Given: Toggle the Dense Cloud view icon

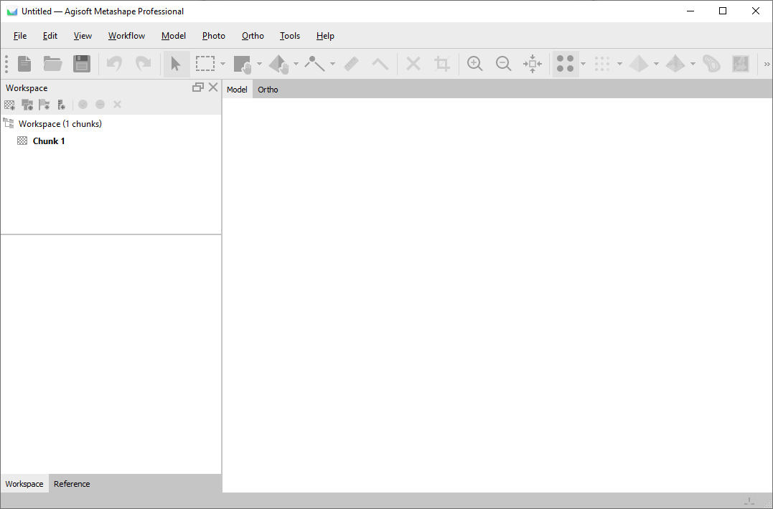Looking at the screenshot, I should pyautogui.click(x=602, y=64).
